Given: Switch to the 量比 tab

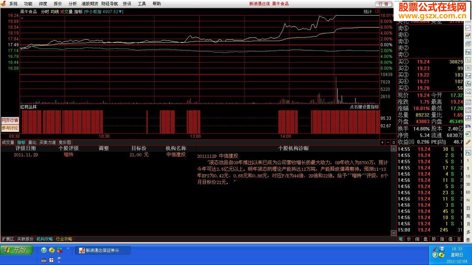Looking at the screenshot, I should coord(32,143).
